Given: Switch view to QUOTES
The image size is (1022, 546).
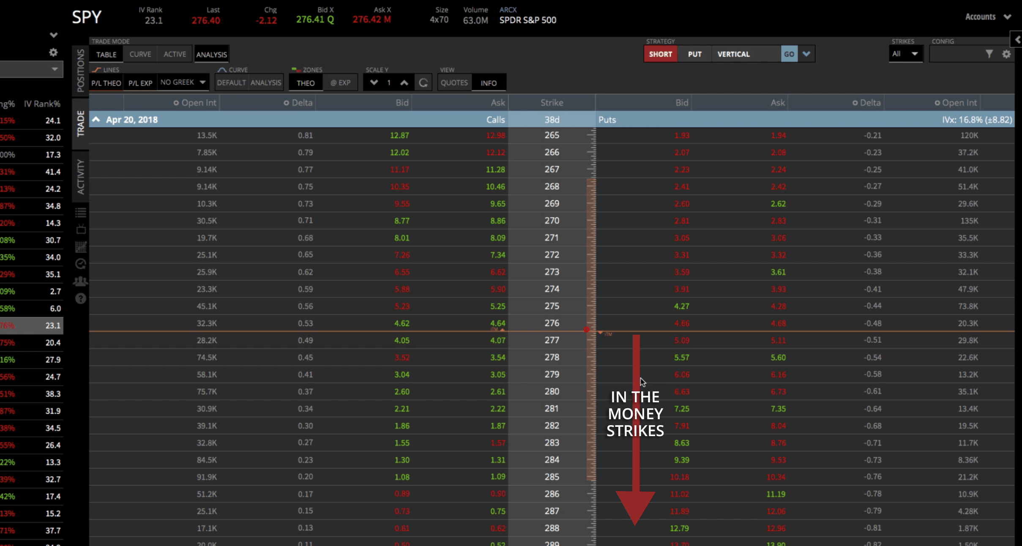Looking at the screenshot, I should (x=454, y=83).
